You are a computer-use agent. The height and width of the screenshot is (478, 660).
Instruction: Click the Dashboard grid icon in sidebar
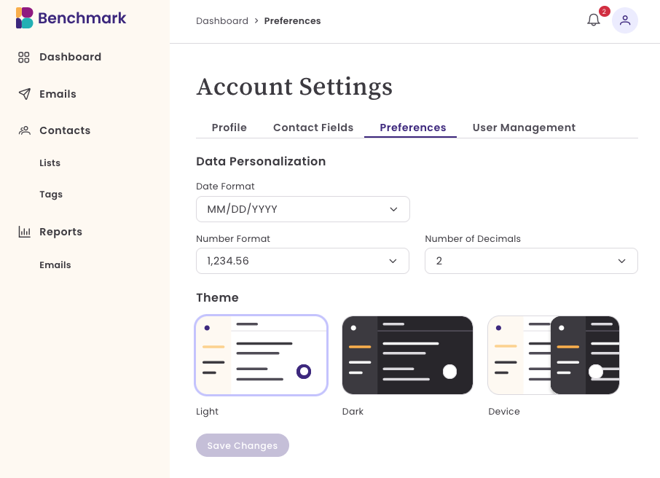coord(24,58)
